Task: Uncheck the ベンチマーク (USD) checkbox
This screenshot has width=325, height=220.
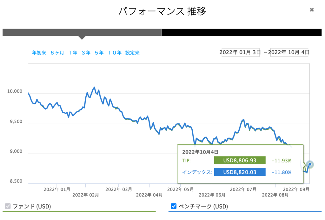Action: 174,207
